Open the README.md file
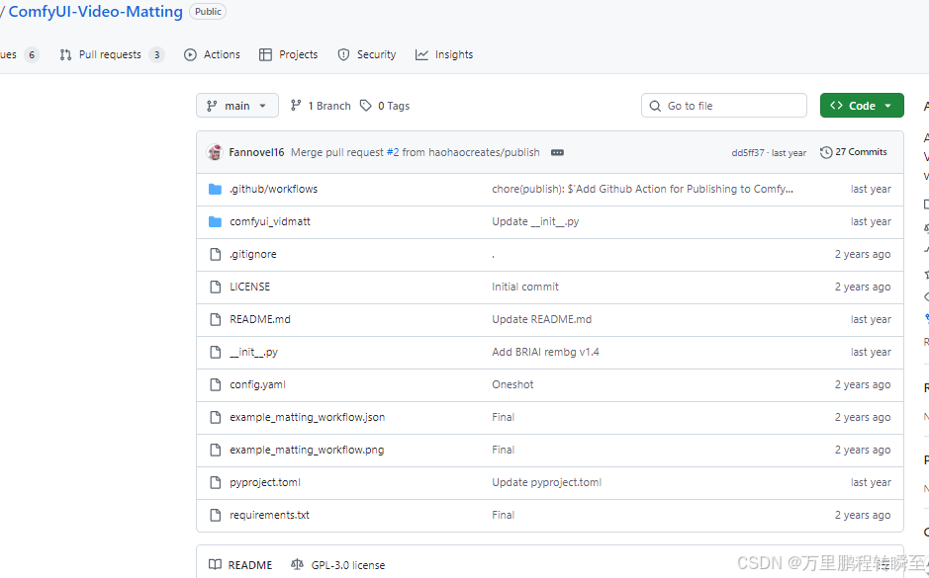Screen dimensions: 929x578 (259, 319)
